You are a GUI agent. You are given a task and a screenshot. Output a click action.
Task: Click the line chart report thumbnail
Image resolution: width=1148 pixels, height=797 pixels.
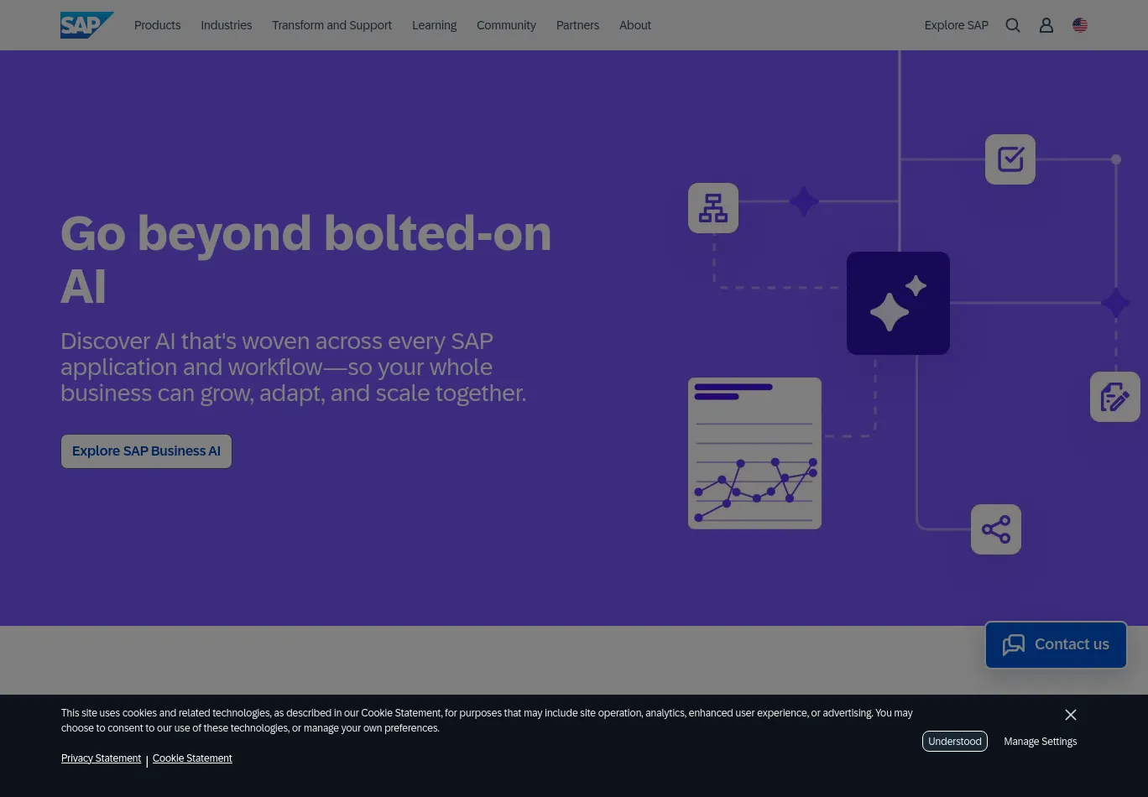tap(754, 453)
